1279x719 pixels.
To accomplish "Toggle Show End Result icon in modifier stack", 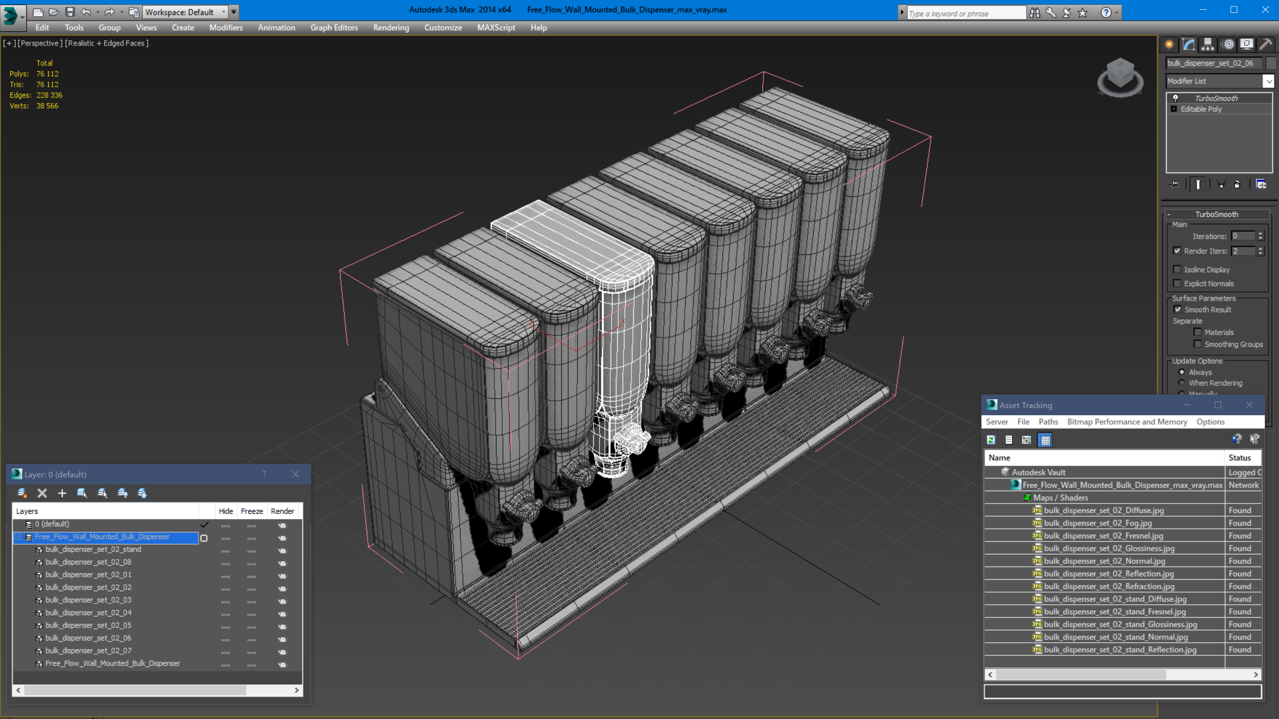I will pos(1198,184).
